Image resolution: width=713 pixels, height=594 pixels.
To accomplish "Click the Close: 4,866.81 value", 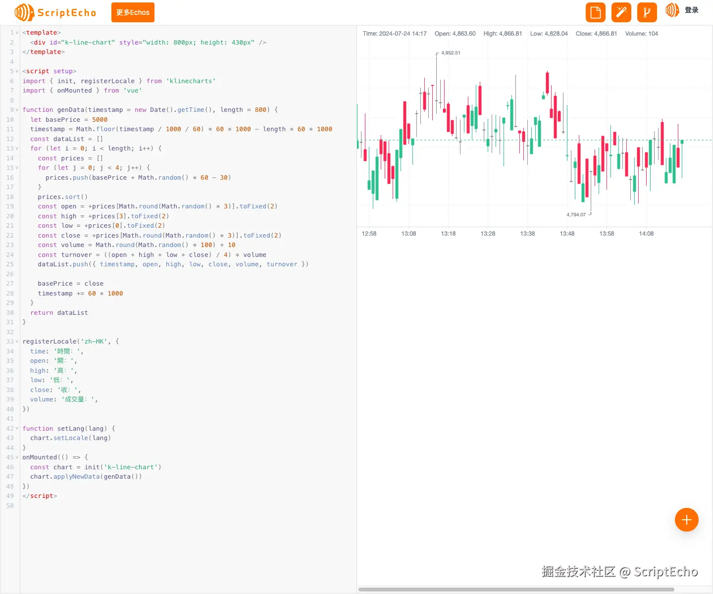I will [x=596, y=34].
